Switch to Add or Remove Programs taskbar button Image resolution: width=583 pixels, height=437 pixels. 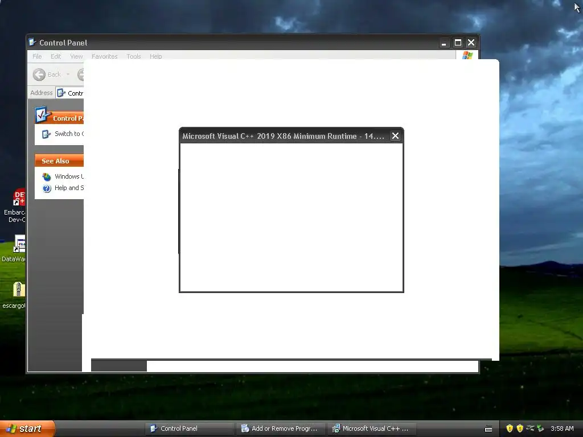pos(281,428)
